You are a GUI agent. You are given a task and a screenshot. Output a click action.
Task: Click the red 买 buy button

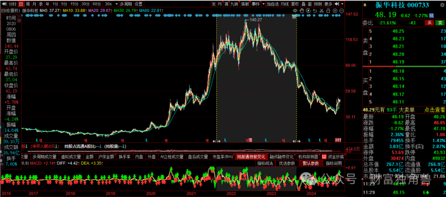429,23
